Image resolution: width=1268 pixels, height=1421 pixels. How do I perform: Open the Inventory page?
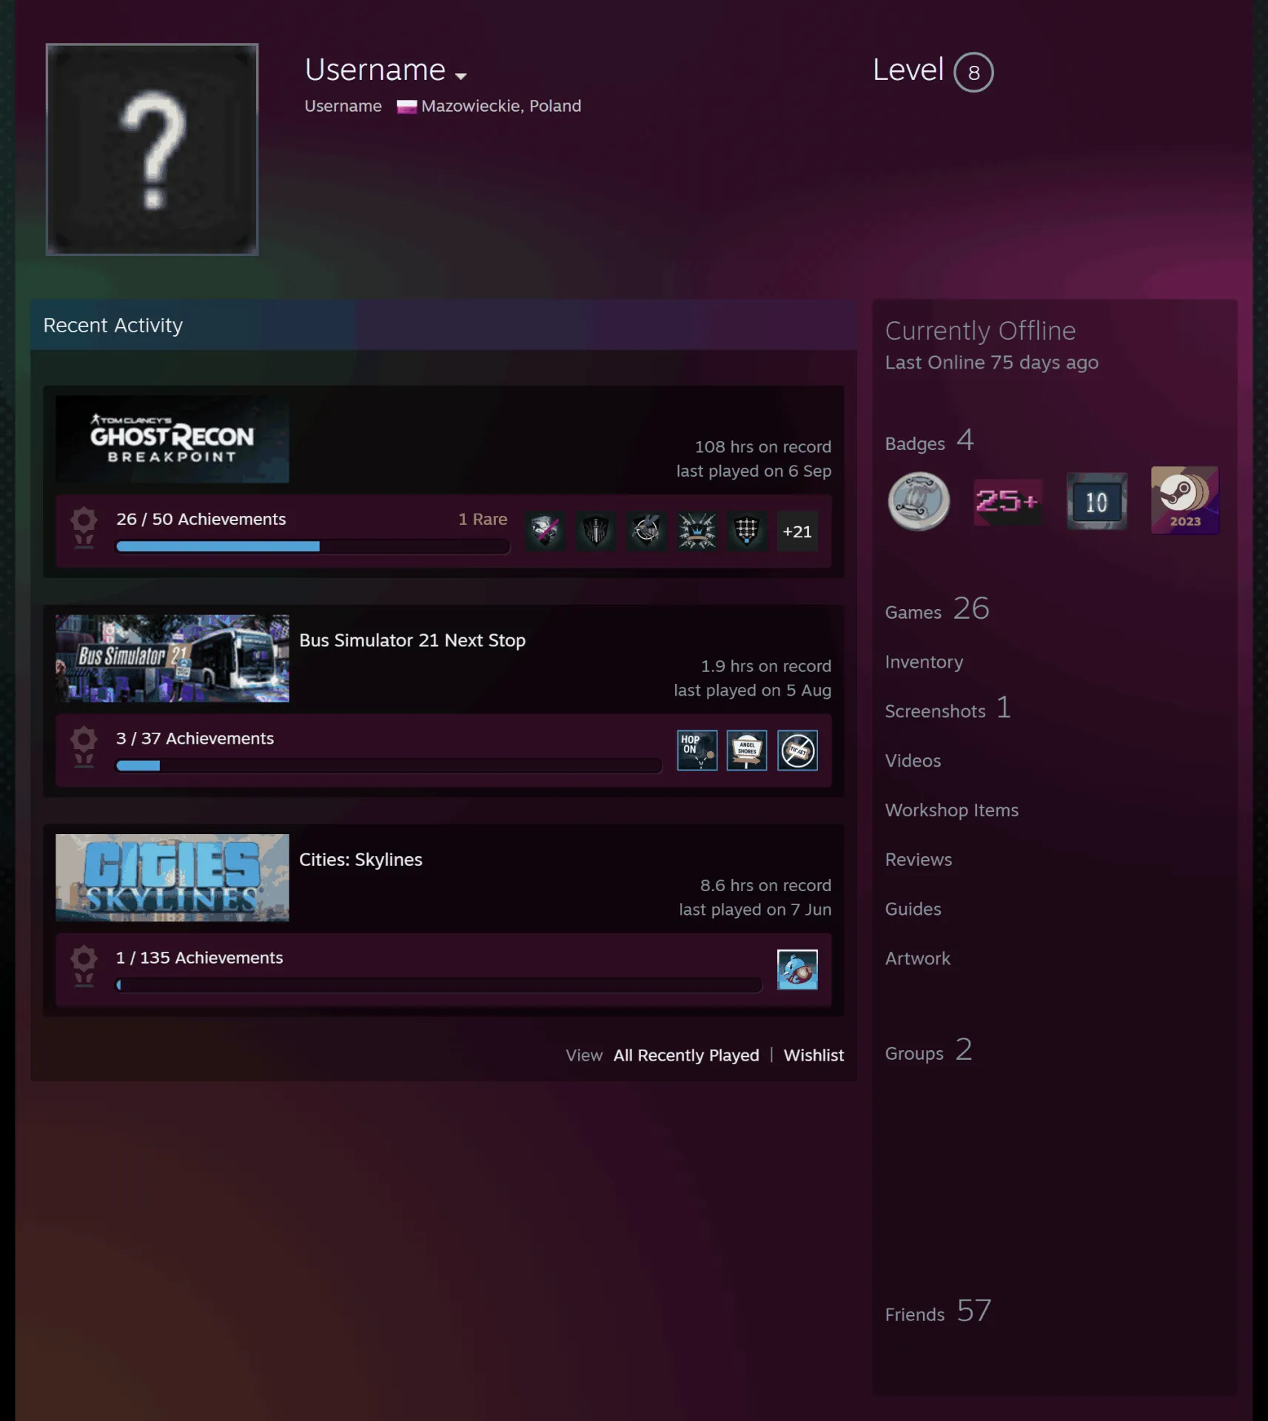[x=924, y=662]
